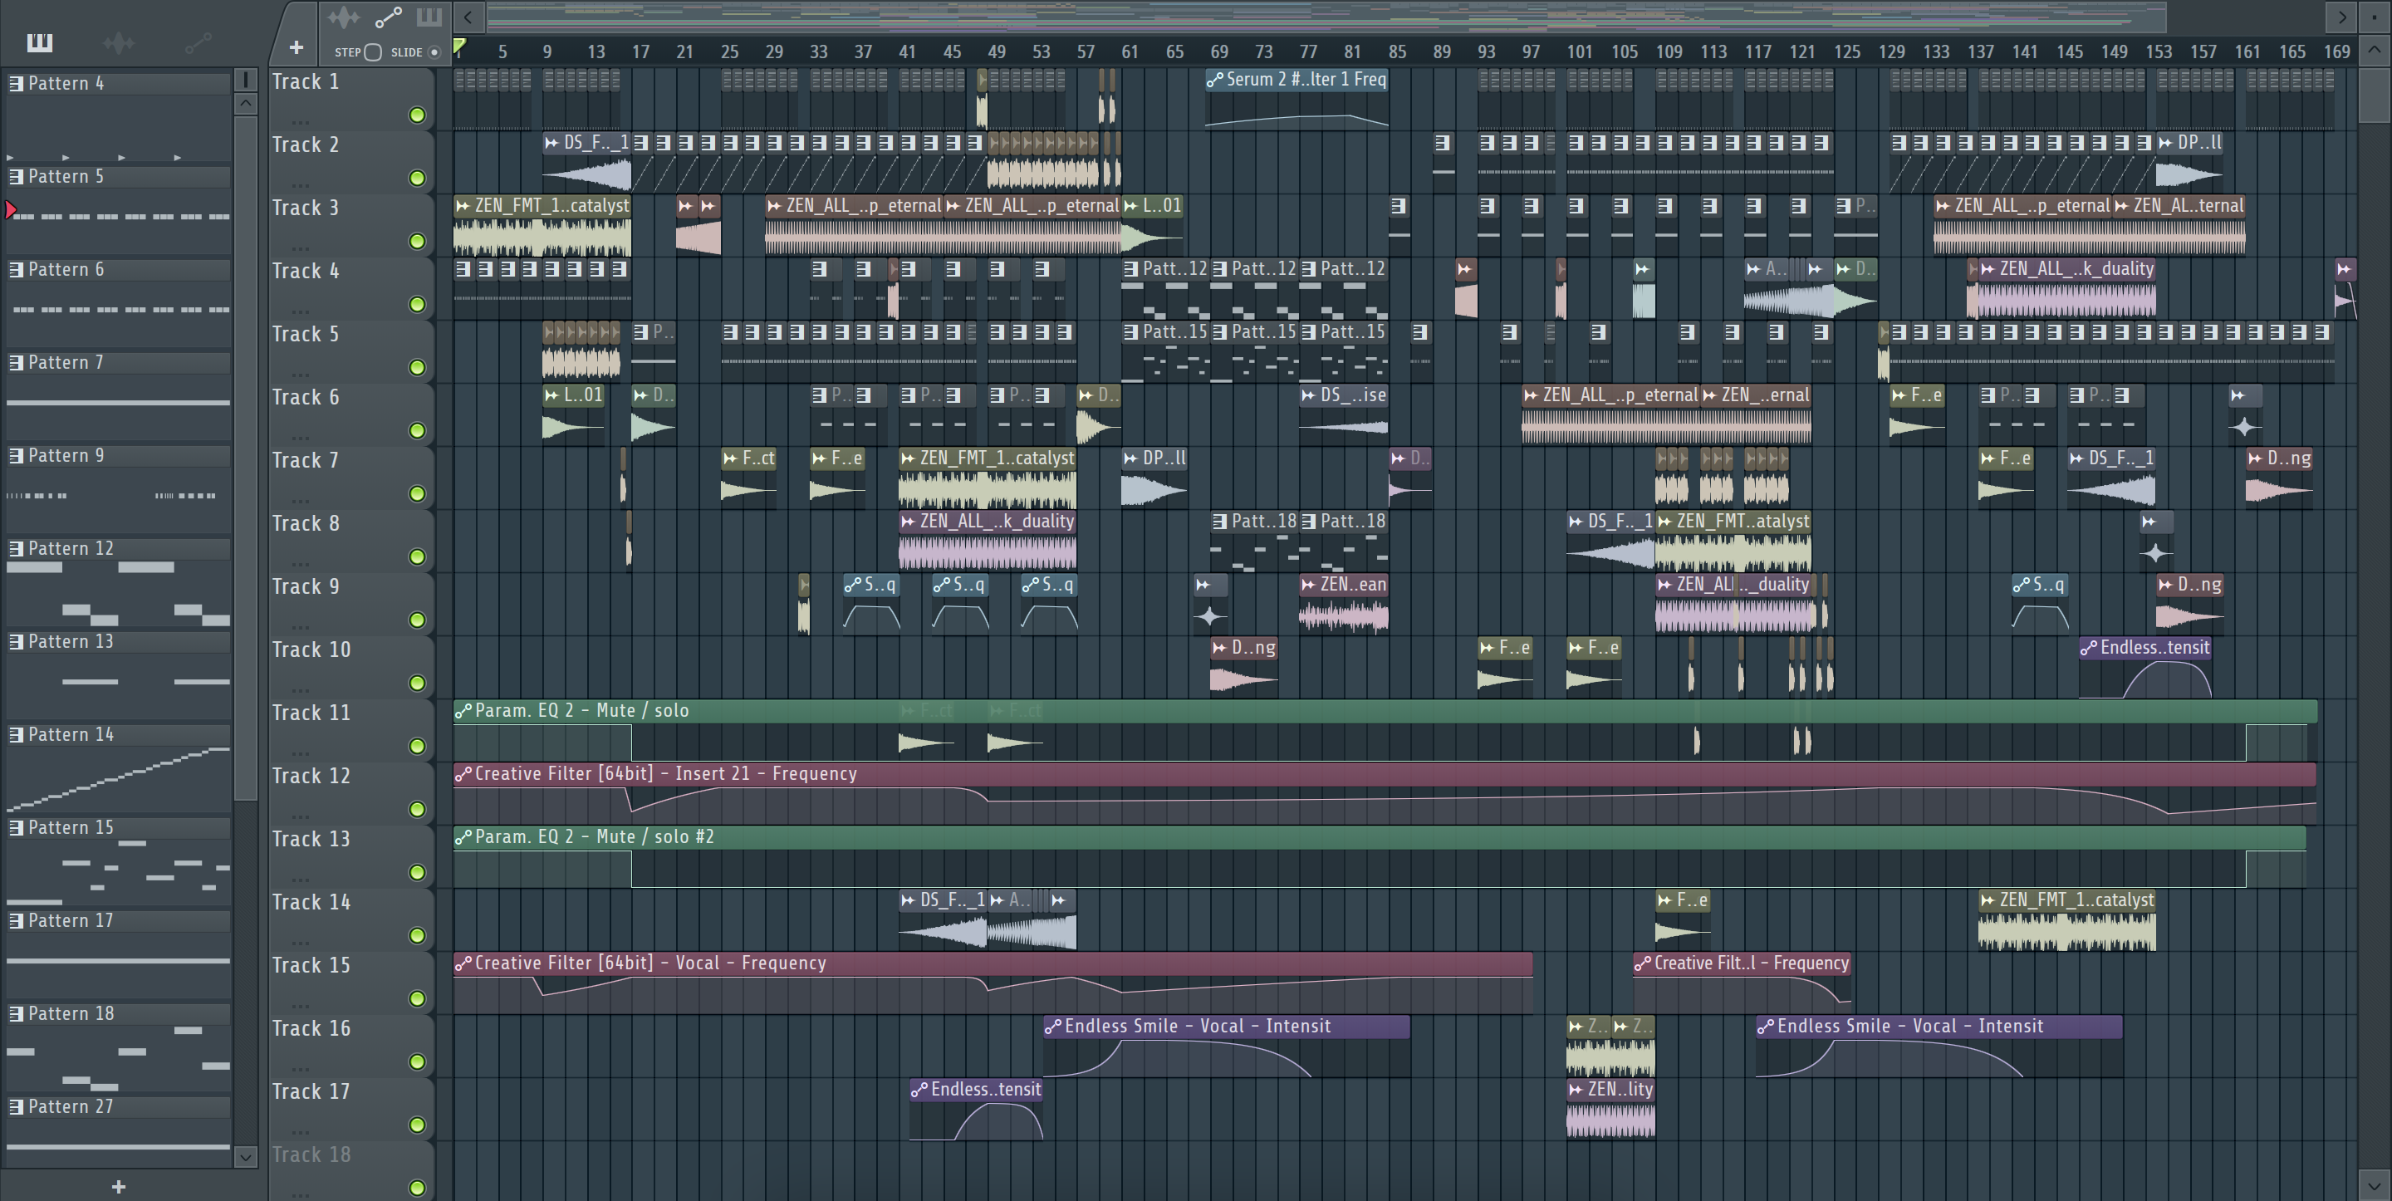Click icon of first Patt..18 clip on Track 8
The width and height of the screenshot is (2392, 1201).
[1219, 522]
